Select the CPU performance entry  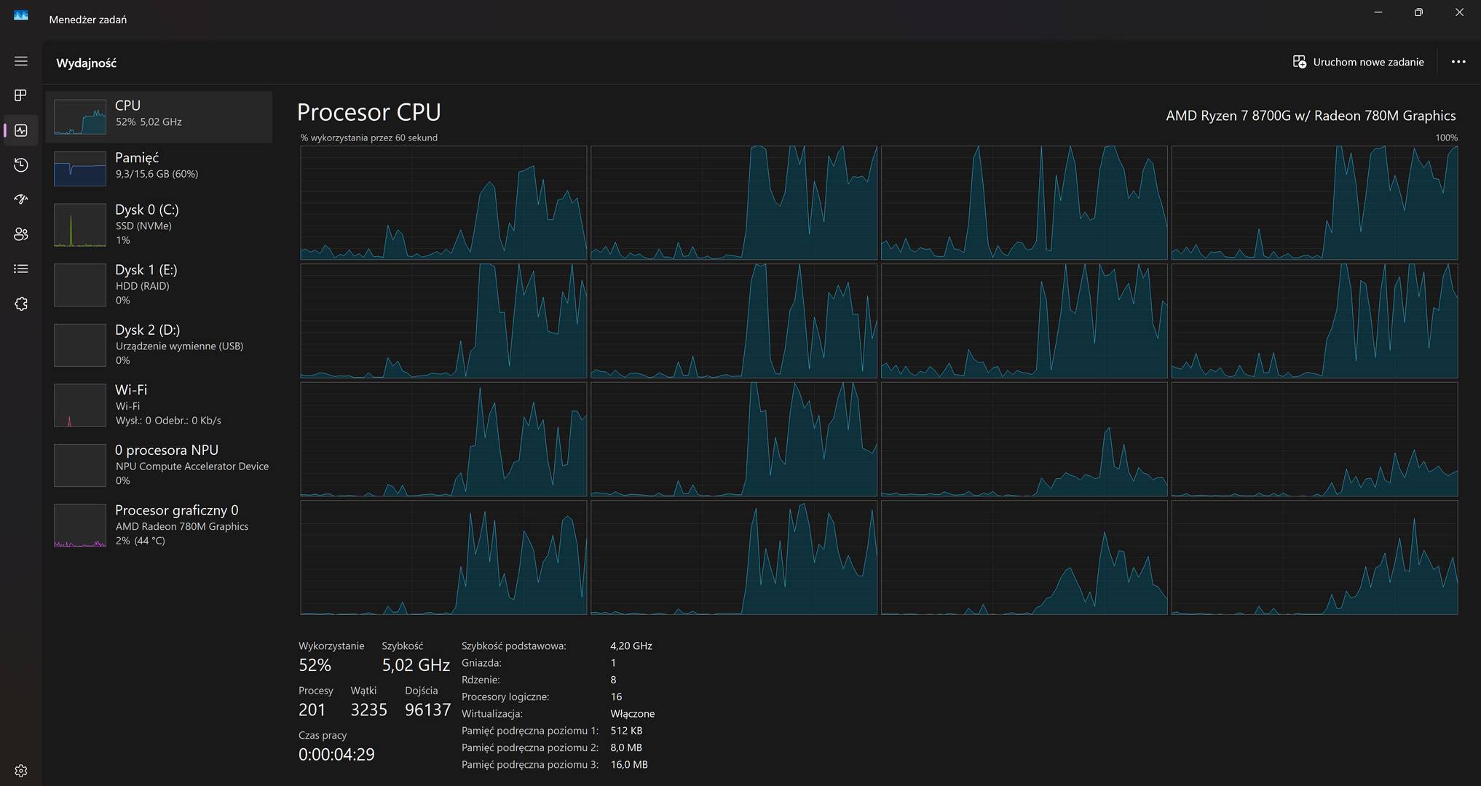pos(159,116)
